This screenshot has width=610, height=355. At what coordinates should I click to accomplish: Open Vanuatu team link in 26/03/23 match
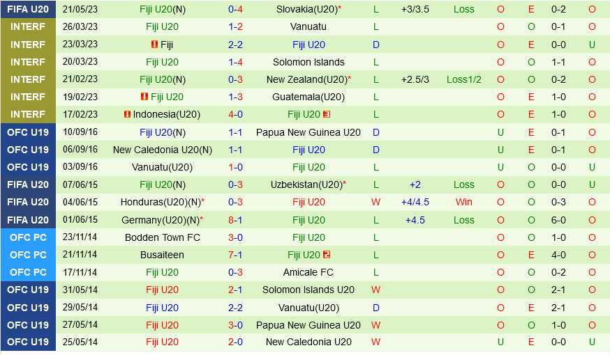point(308,26)
